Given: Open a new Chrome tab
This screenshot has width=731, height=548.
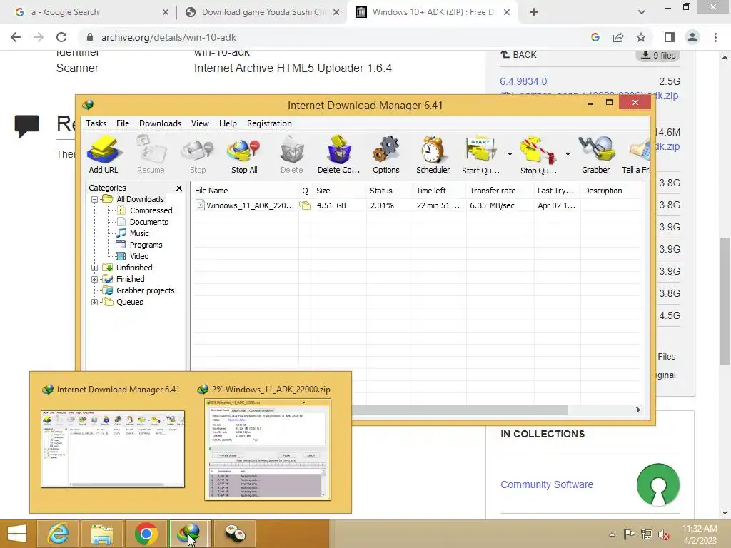Looking at the screenshot, I should click(534, 12).
